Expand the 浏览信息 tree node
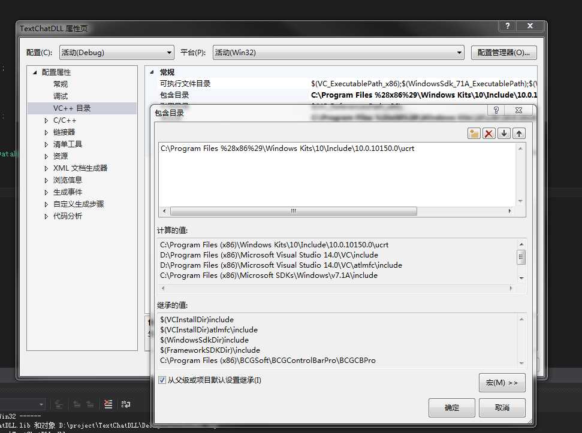The image size is (582, 433). pos(46,180)
